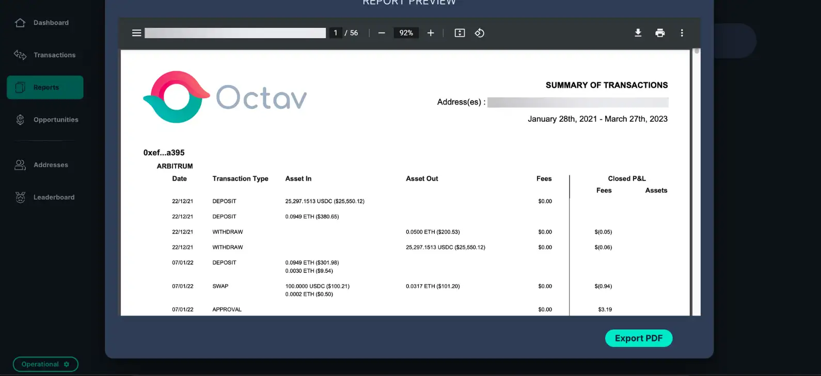
Task: Click the Operational status badge
Action: tap(45, 364)
